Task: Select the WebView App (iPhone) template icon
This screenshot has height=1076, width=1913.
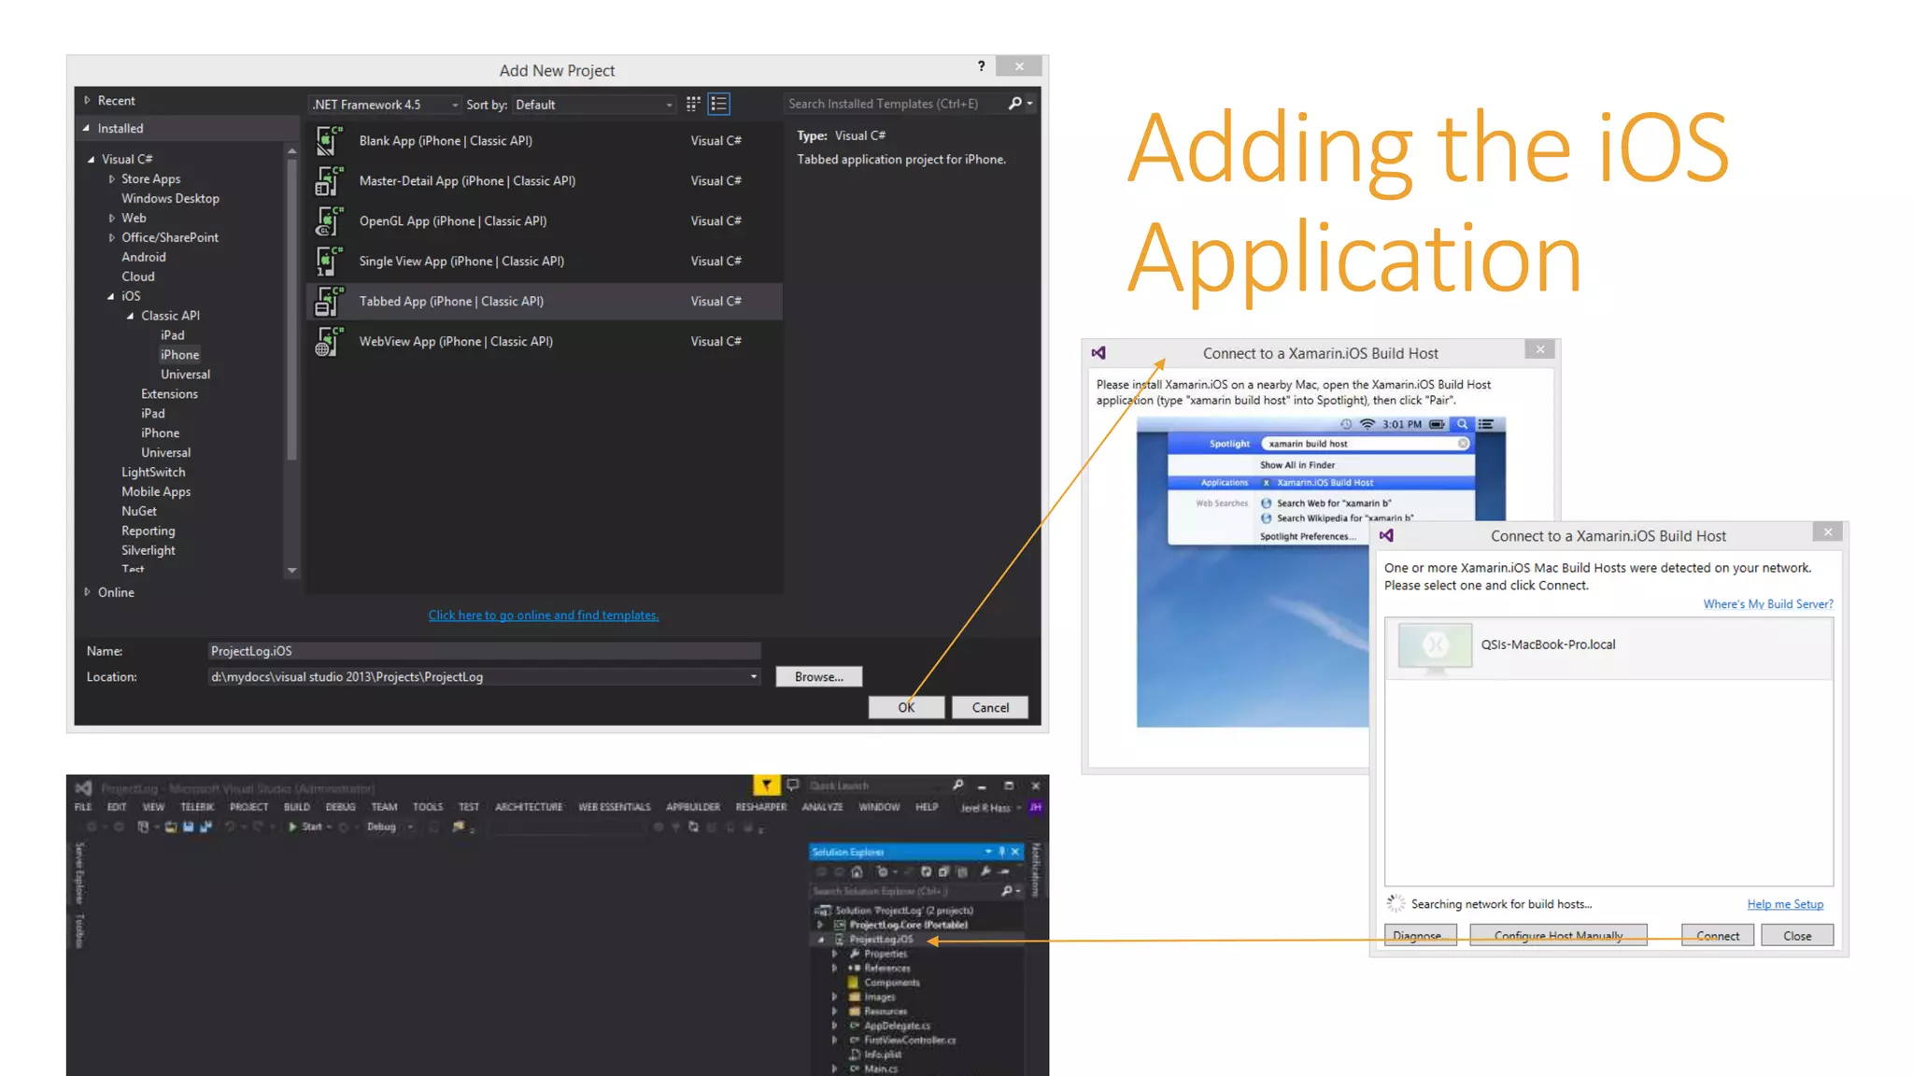Action: pos(329,342)
